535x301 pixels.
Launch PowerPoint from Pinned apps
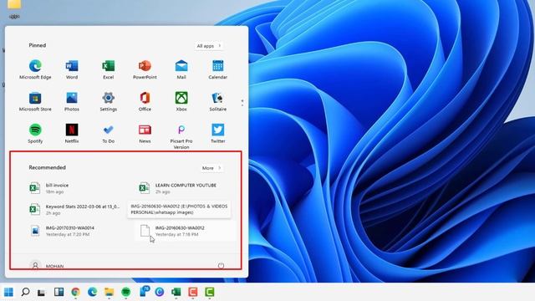point(145,69)
